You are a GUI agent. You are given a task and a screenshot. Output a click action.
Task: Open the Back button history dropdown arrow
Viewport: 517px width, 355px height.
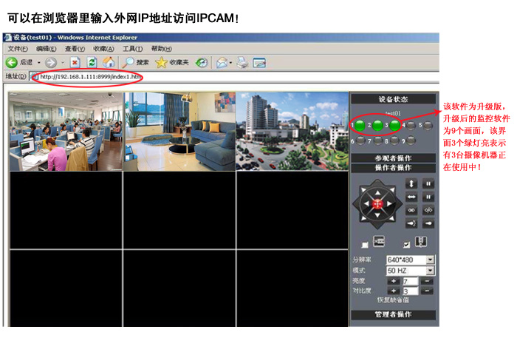39,63
